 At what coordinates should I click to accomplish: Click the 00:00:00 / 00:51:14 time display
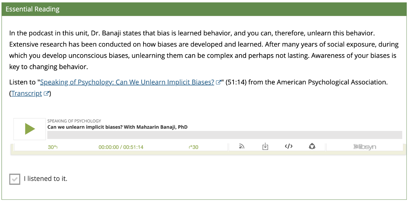pos(121,147)
